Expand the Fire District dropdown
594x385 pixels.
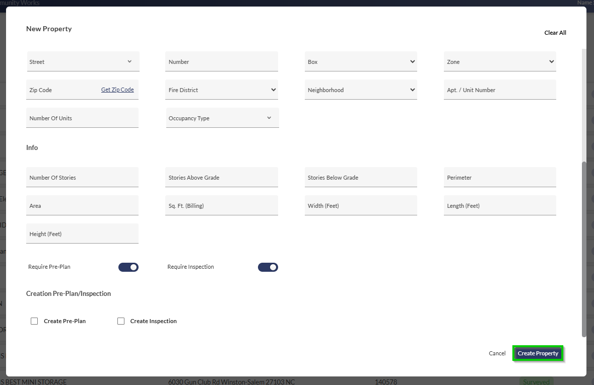[222, 90]
